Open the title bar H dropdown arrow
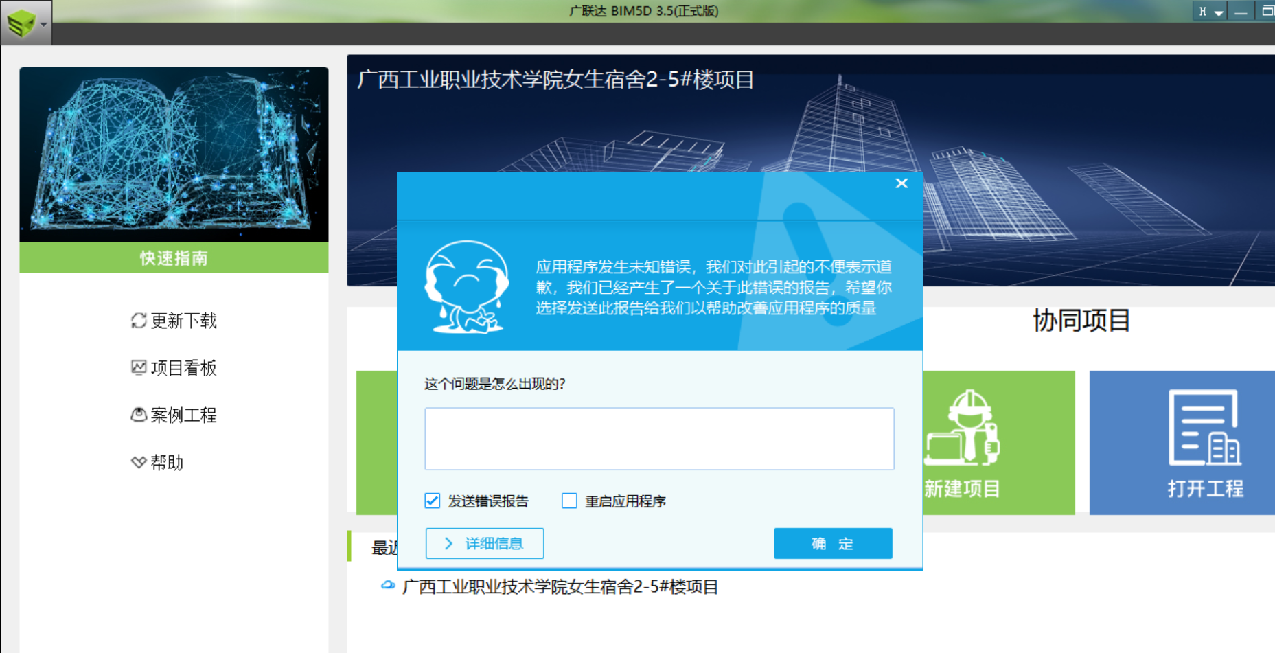1275x653 pixels. (1219, 12)
